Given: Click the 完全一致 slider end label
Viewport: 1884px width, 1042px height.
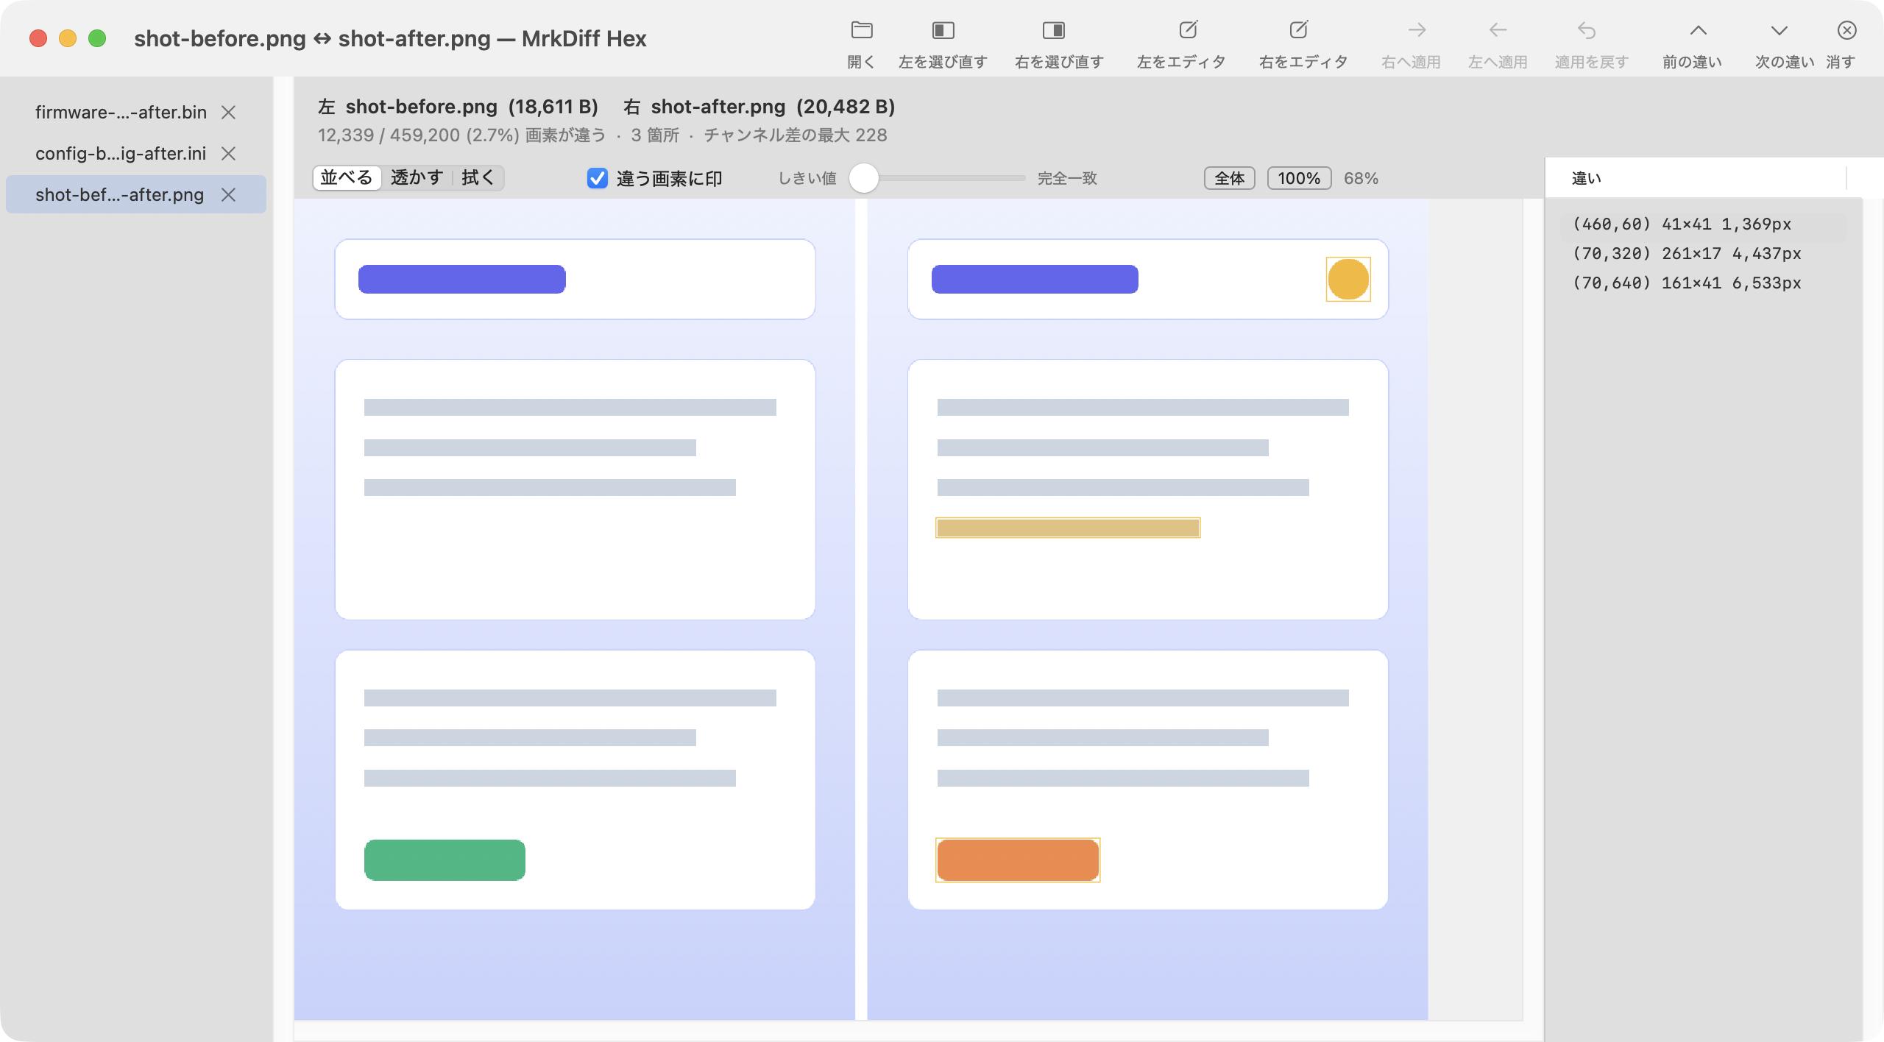Looking at the screenshot, I should click(x=1066, y=178).
